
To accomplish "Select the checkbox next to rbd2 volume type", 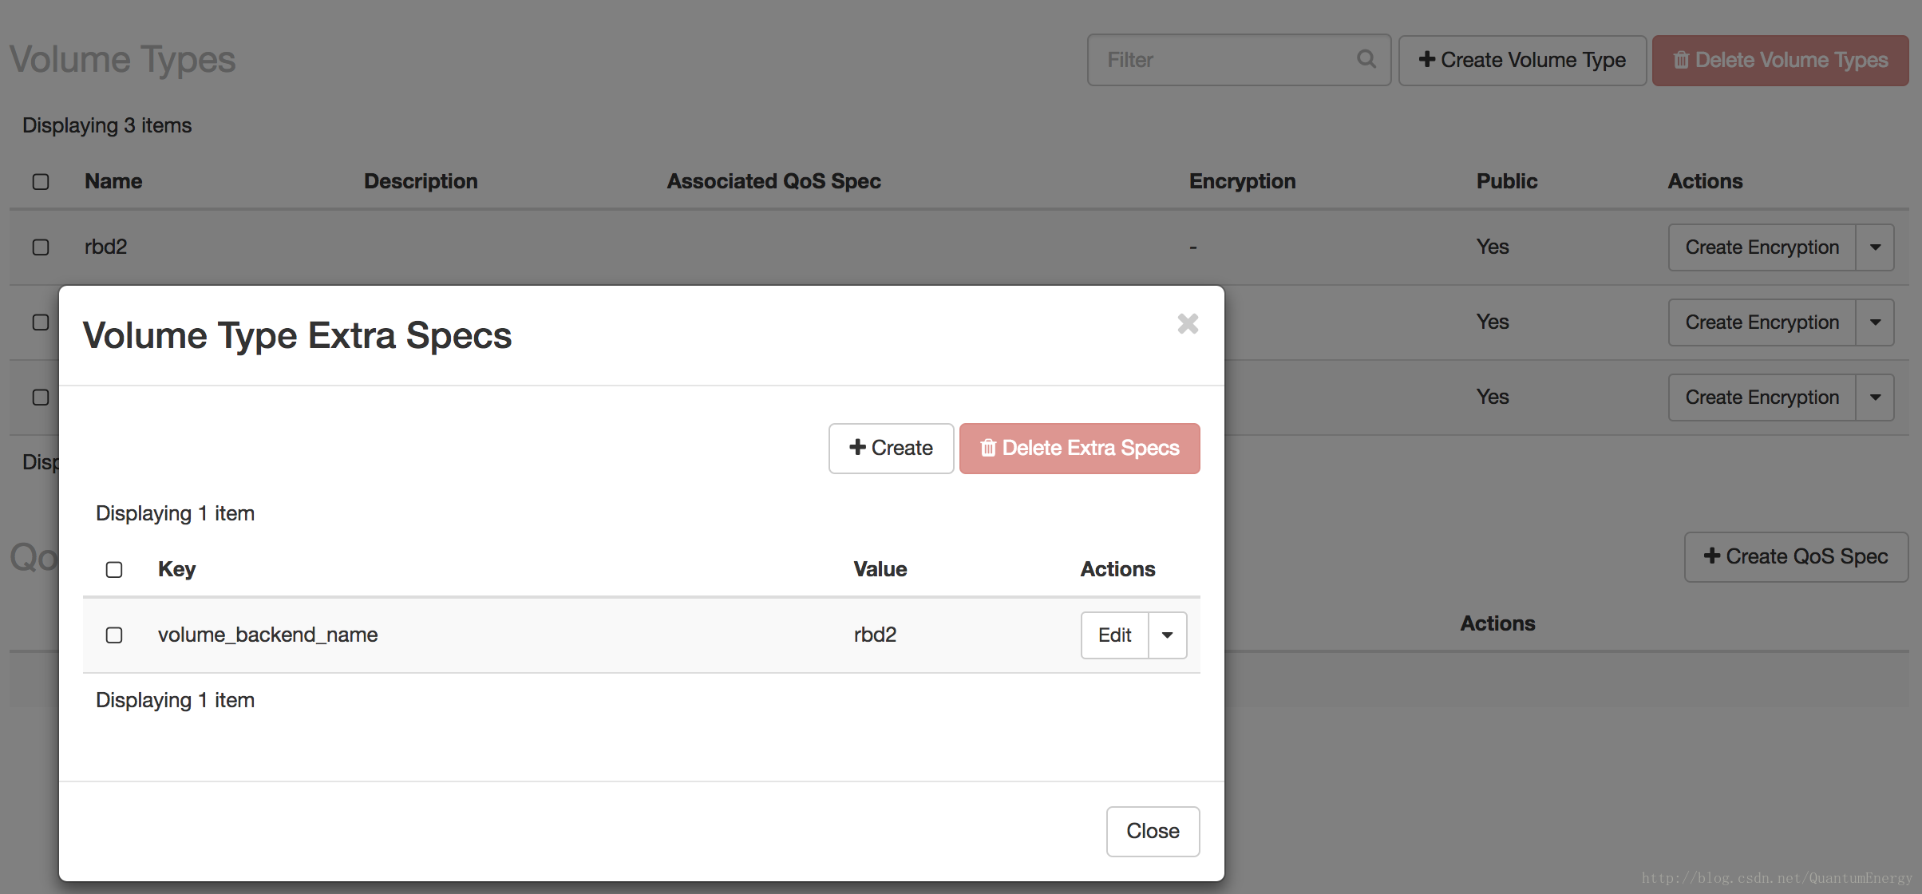I will click(x=39, y=245).
